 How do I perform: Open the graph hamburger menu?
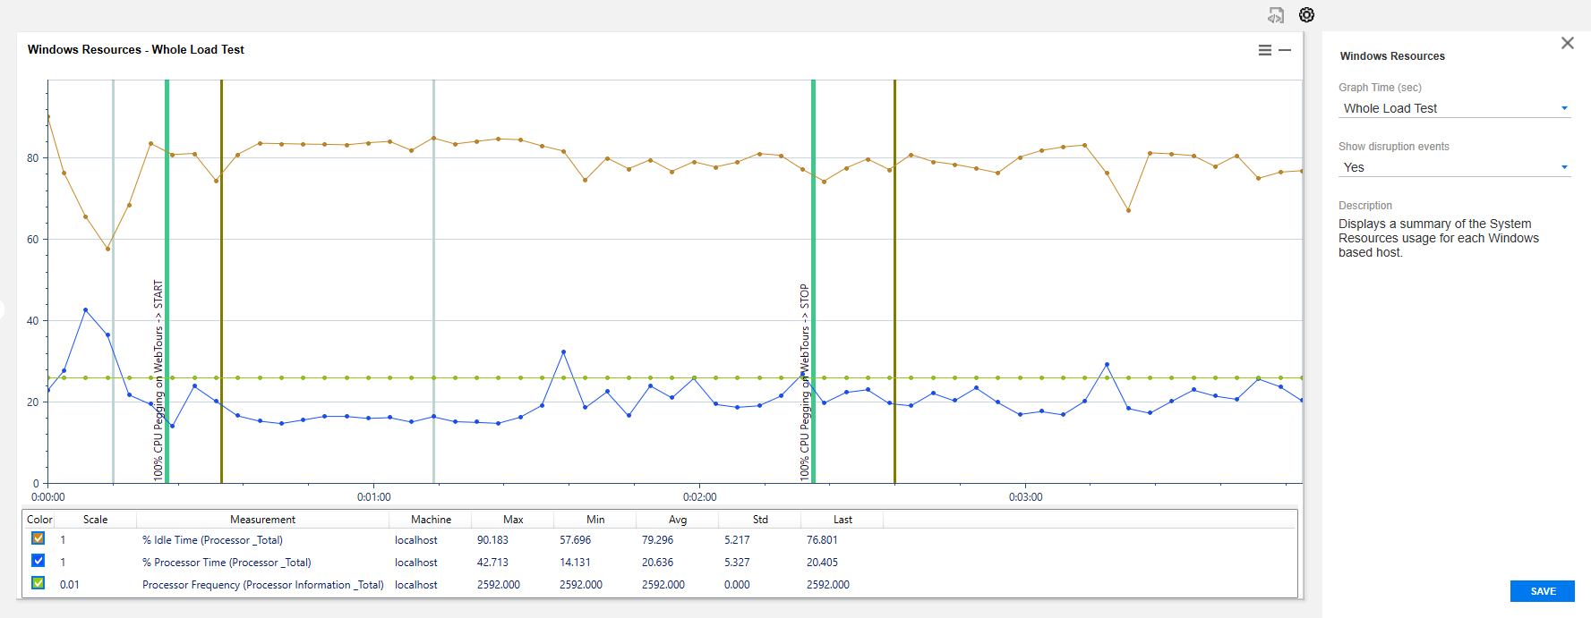click(x=1264, y=50)
